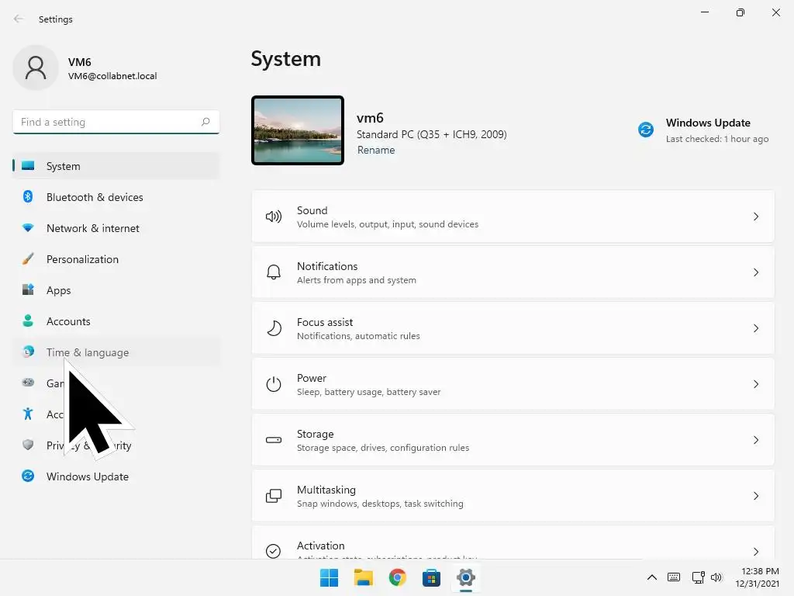The image size is (794, 596).
Task: Expand Storage settings chevron
Action: pos(755,440)
